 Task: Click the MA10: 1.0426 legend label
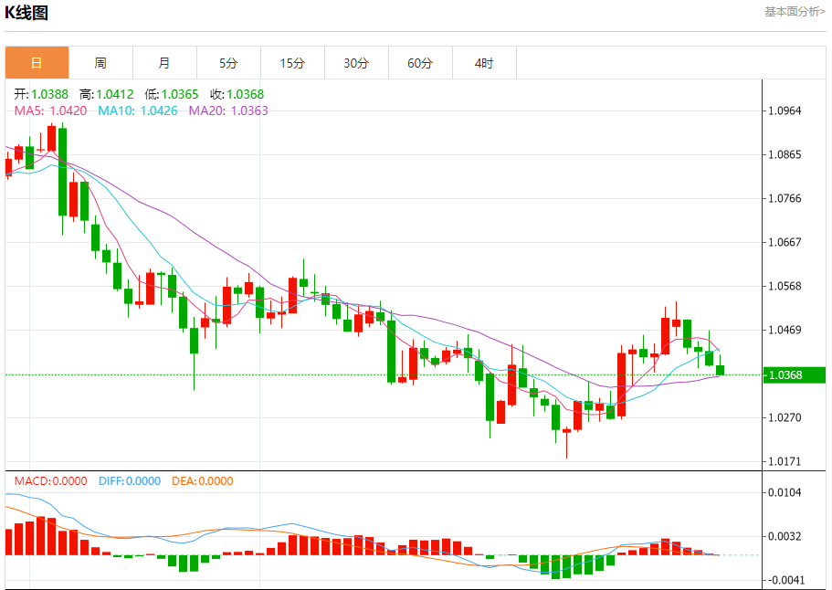(138, 111)
